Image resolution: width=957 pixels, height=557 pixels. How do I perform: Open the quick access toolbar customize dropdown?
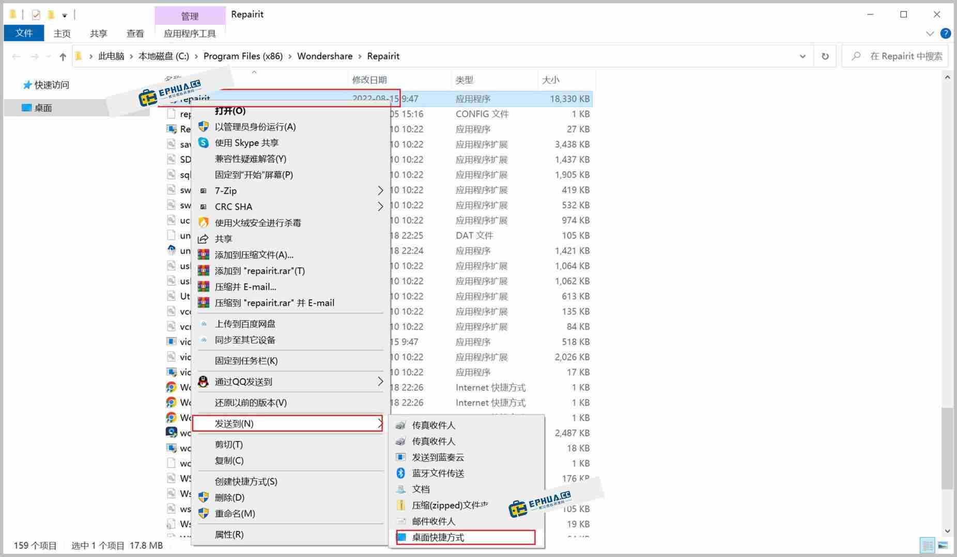[65, 15]
